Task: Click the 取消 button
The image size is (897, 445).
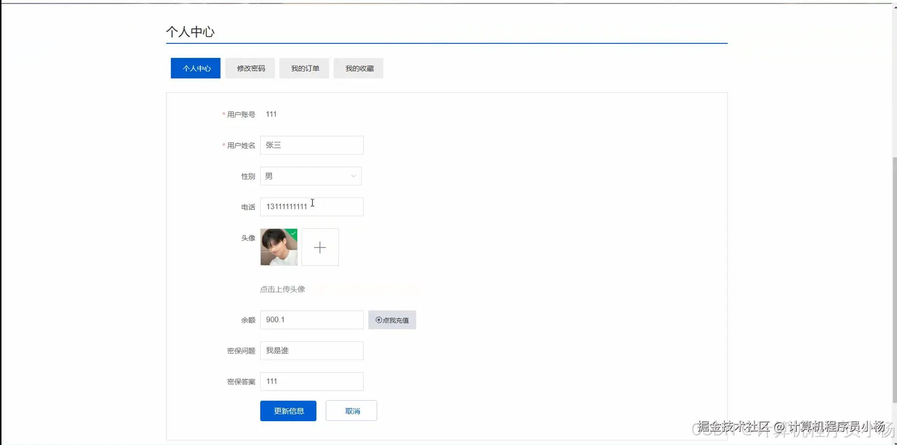Action: click(x=351, y=410)
